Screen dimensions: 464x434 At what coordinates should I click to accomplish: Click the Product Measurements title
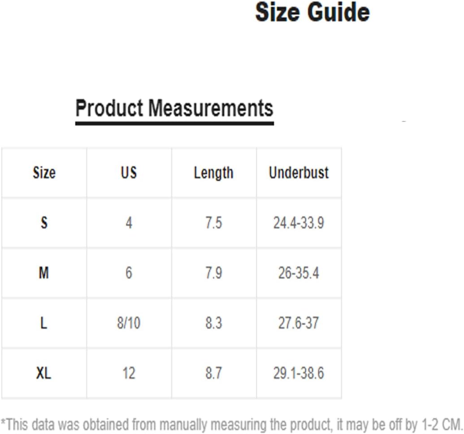[x=174, y=108]
